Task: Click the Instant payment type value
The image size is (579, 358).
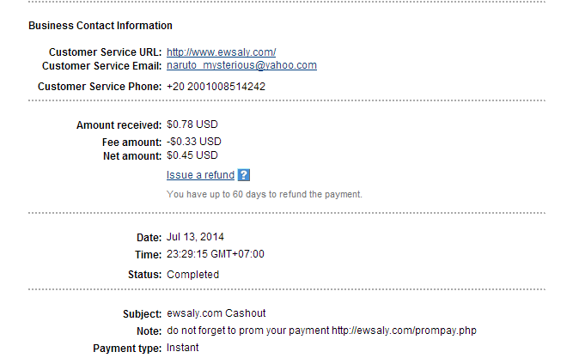Action: click(x=183, y=348)
